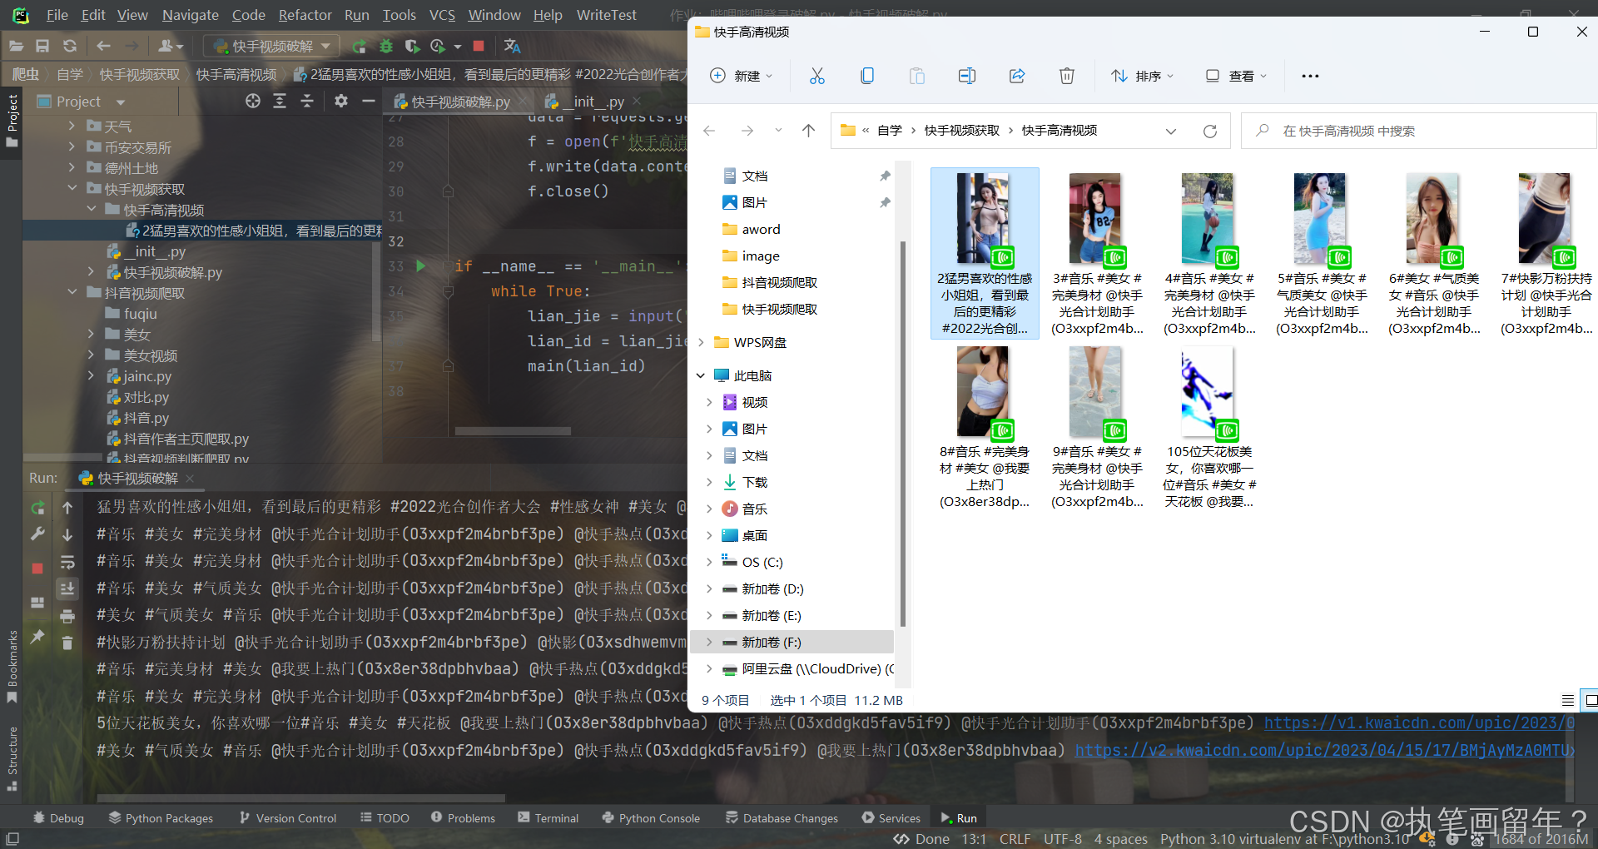1598x849 pixels.
Task: Open the v1.kwaicdn.com link in console
Action: 1420,722
